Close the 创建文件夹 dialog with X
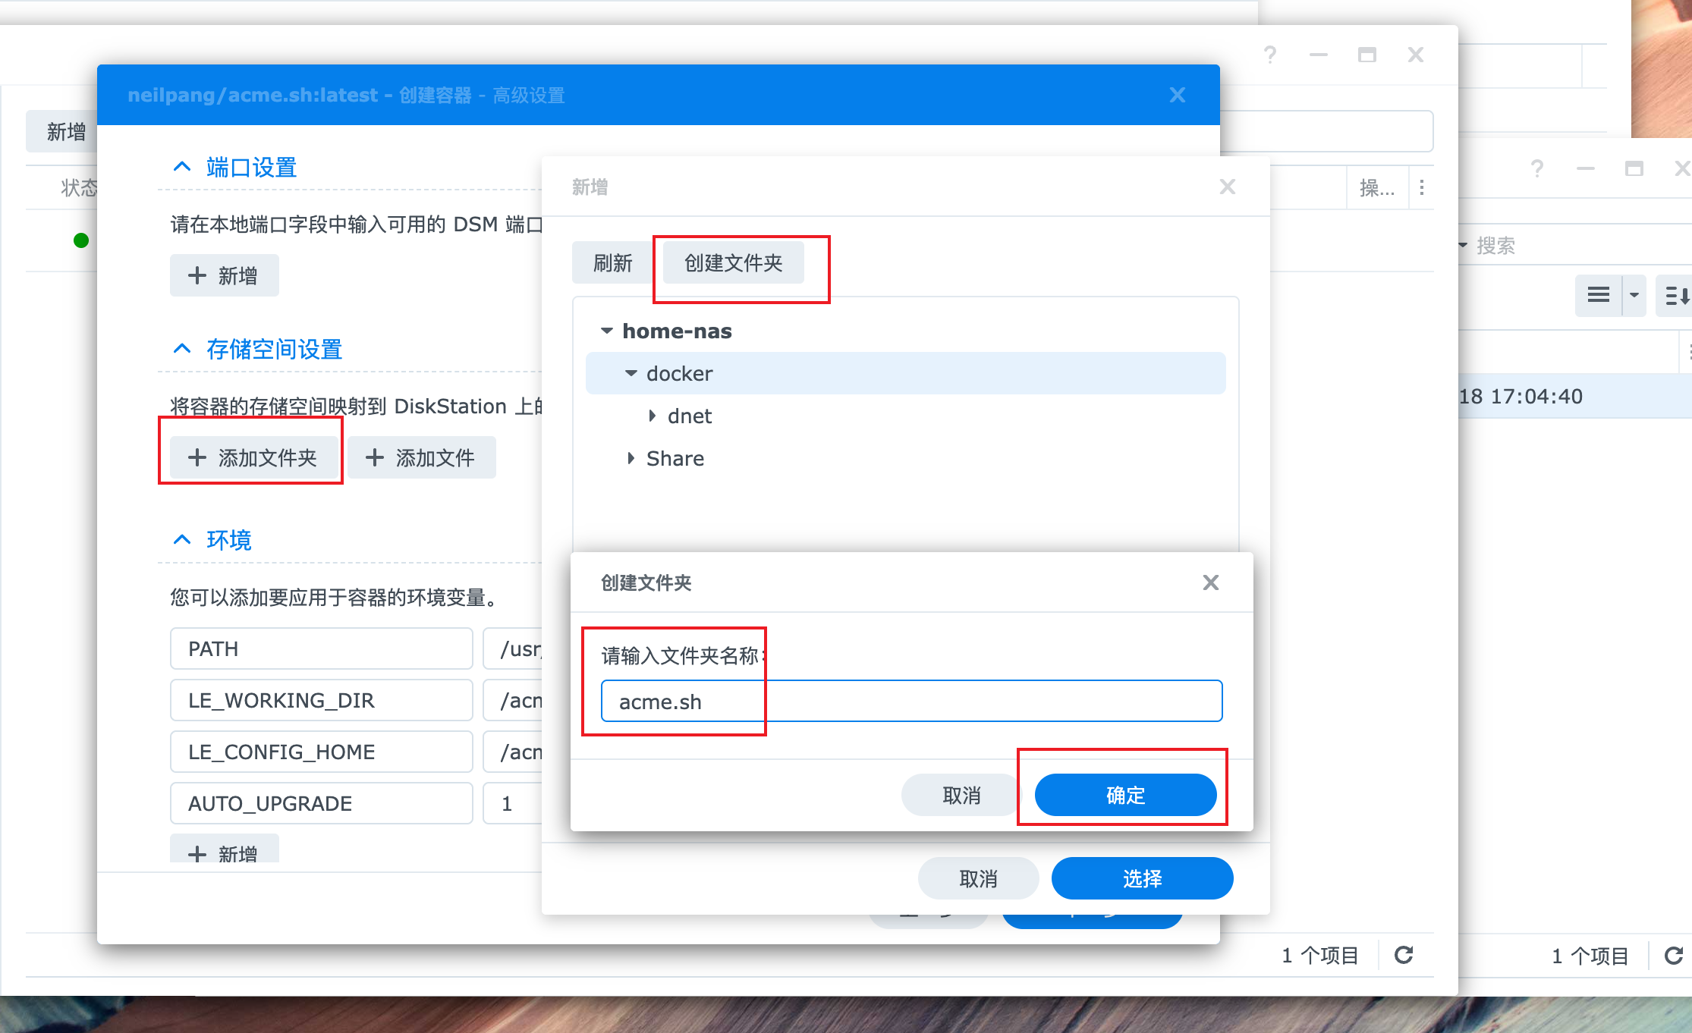The width and height of the screenshot is (1692, 1033). click(x=1210, y=582)
